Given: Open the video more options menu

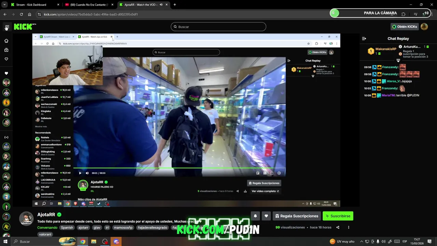Looking at the screenshot, I should coord(349,227).
